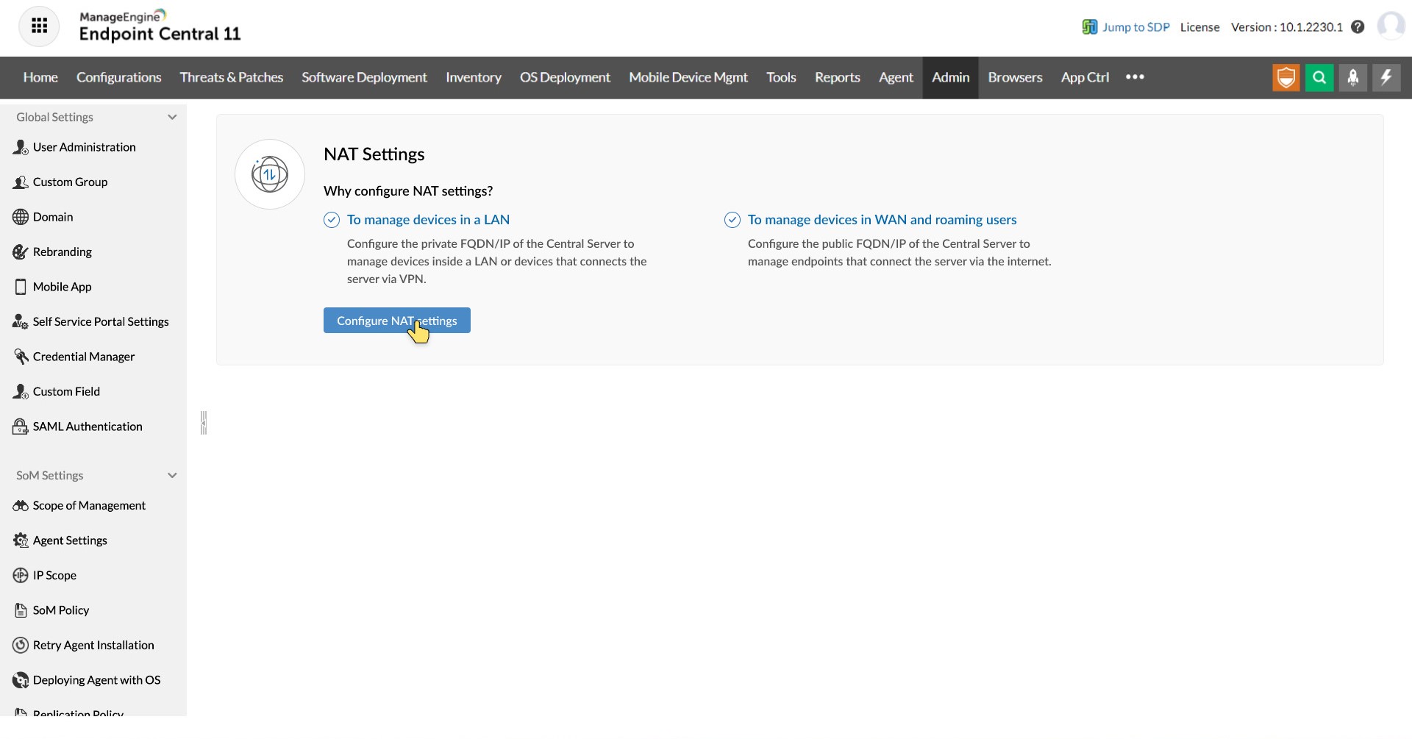
Task: Switch to the Configurations tab
Action: point(119,77)
